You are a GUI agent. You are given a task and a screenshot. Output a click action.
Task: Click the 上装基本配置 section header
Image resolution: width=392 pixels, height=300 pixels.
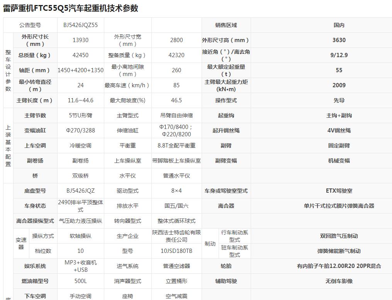(x=8, y=146)
